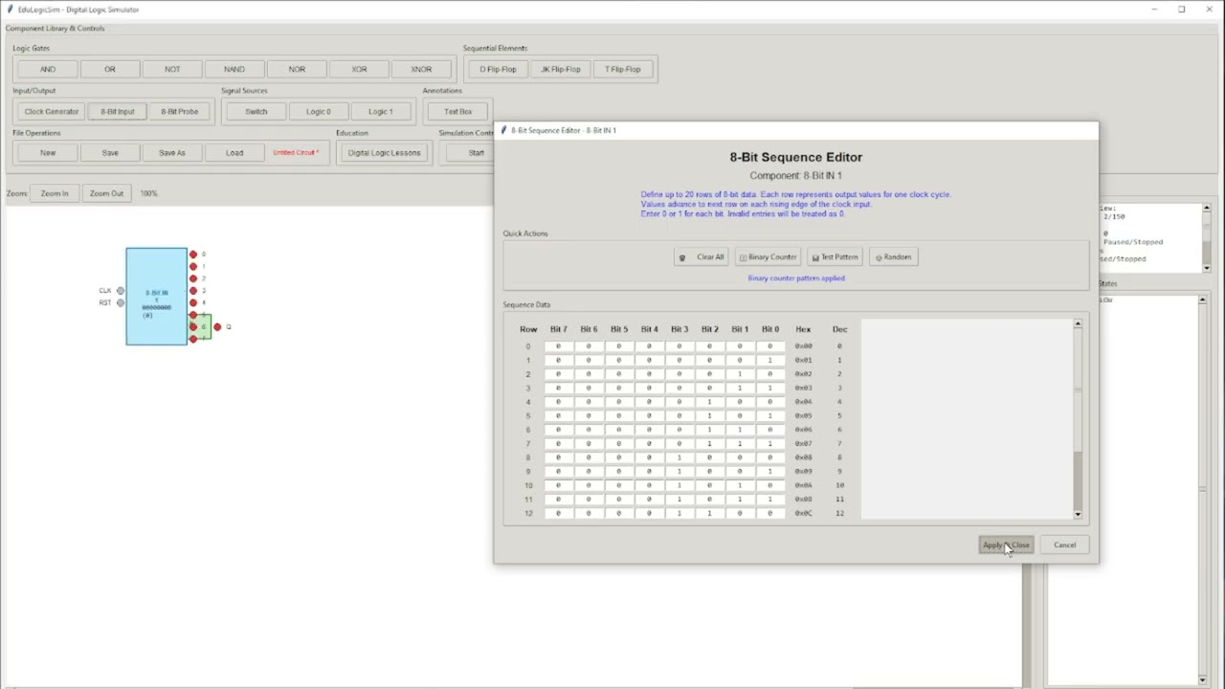
Task: Click the Bit 3 field in row 8
Action: point(679,457)
